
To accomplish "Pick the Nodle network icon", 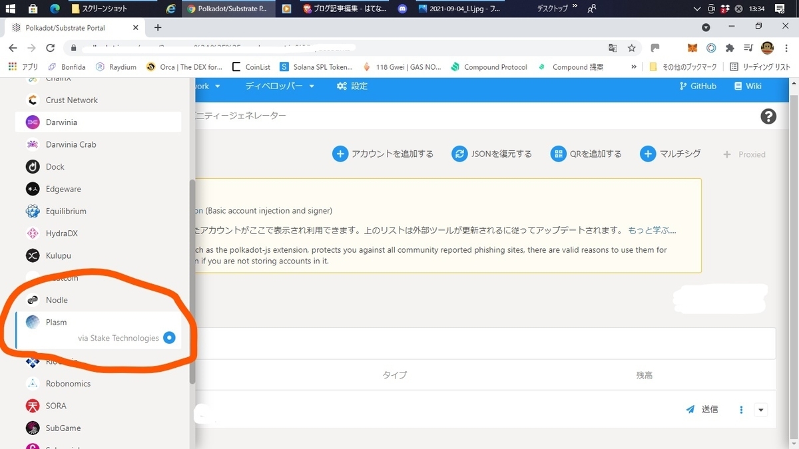I will pos(33,300).
